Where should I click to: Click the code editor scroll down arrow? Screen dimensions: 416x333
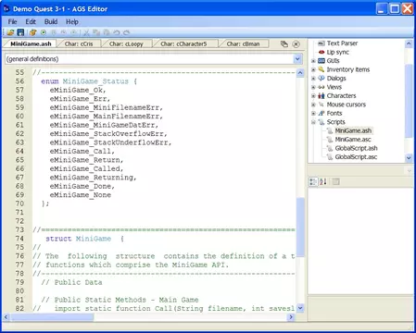pyautogui.click(x=300, y=308)
